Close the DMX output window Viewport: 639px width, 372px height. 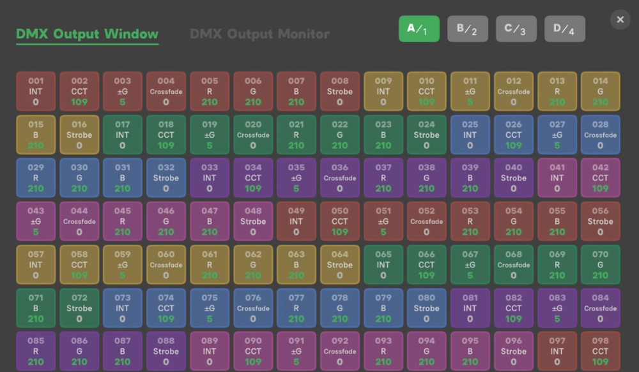(x=619, y=20)
